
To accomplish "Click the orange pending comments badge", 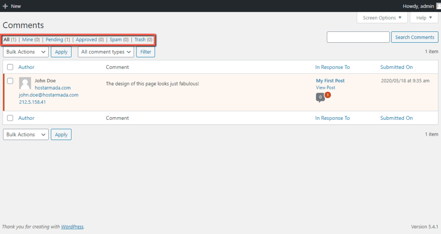I will coord(328,95).
